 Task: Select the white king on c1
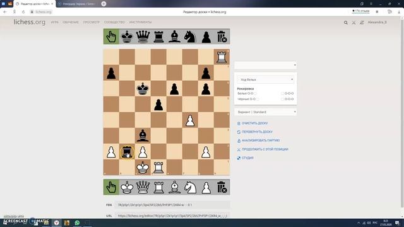[x=143, y=167]
